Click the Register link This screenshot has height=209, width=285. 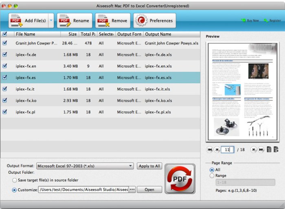tap(272, 20)
